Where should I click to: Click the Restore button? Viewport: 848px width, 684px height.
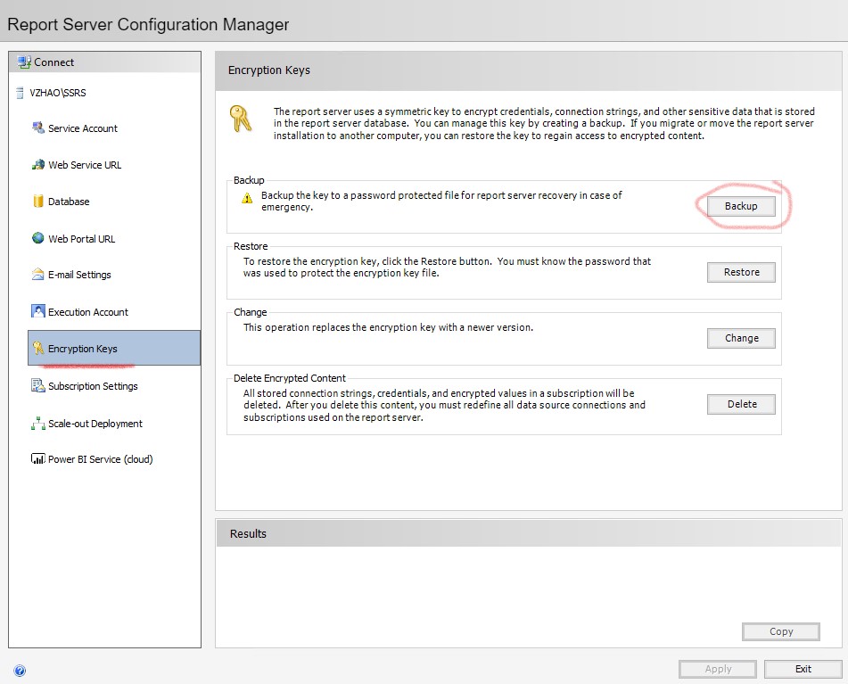tap(741, 272)
